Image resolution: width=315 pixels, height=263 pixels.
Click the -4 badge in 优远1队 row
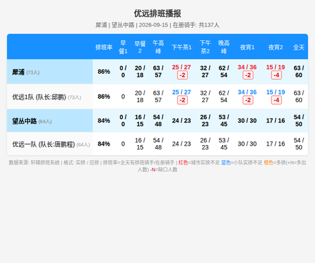[277, 100]
